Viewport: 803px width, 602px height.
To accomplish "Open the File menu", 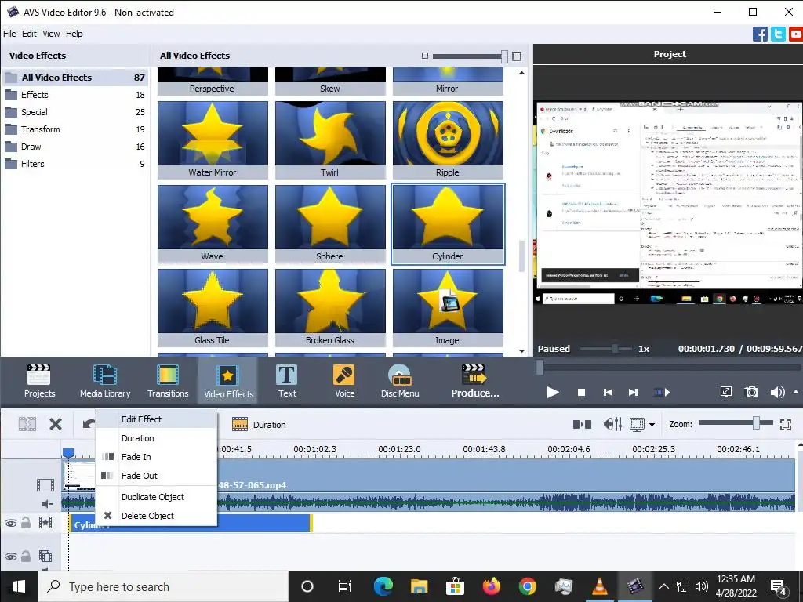I will tap(9, 34).
